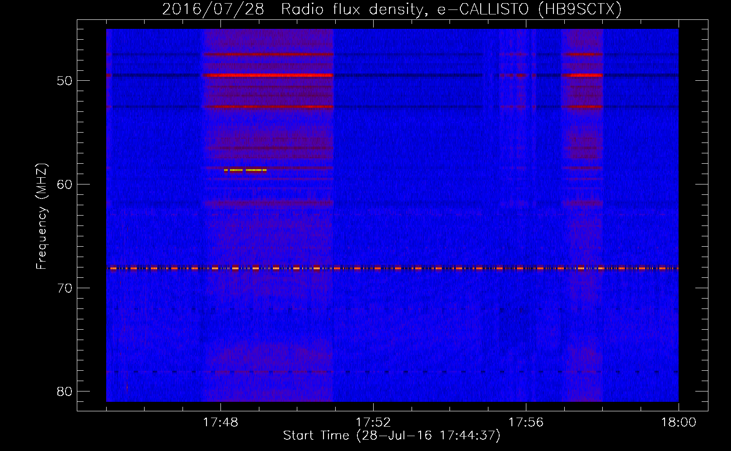Viewport: 731px width, 451px height.
Task: Click the 'Start Time (28-Jul-16 17:44:37)' axis label
Action: 392,436
